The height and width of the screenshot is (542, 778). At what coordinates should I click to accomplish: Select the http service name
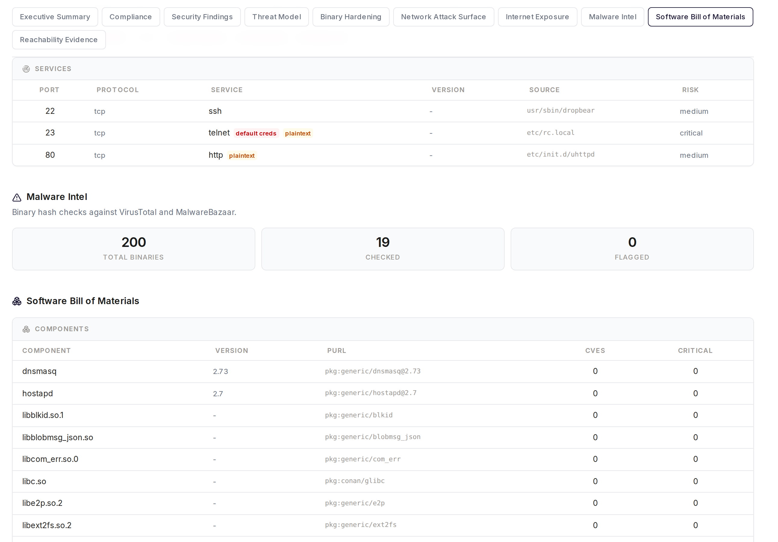(216, 155)
